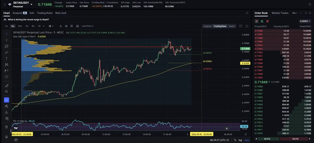
Task: Show both bids and asks in order book
Action: tap(257, 21)
